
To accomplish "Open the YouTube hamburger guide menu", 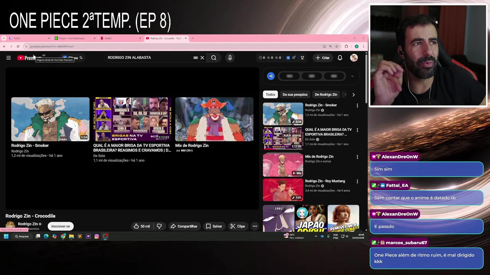I will tap(8, 58).
